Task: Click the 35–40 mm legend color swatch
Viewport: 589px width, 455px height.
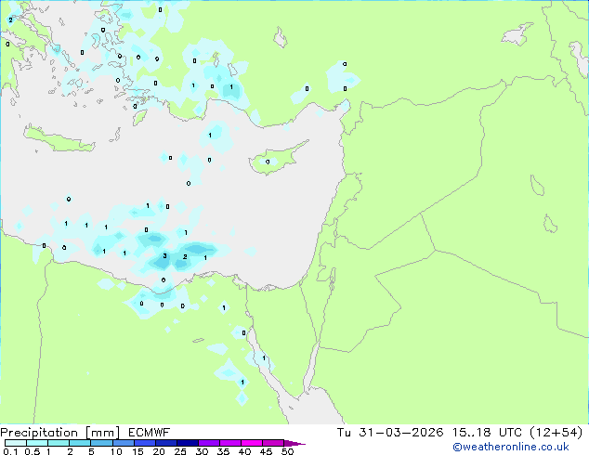Action: (229, 443)
